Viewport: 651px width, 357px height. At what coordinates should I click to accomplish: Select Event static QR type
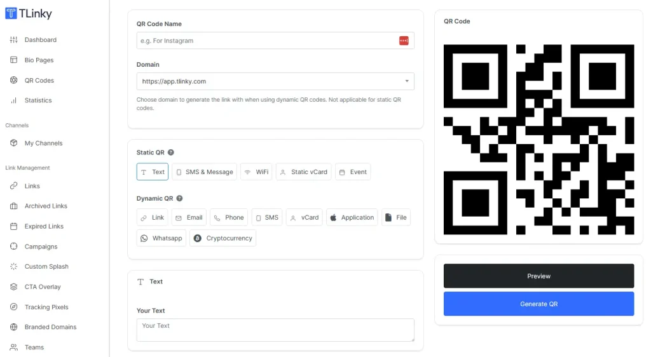point(353,172)
